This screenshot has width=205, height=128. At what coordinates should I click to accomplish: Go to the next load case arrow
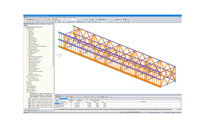tap(80, 20)
